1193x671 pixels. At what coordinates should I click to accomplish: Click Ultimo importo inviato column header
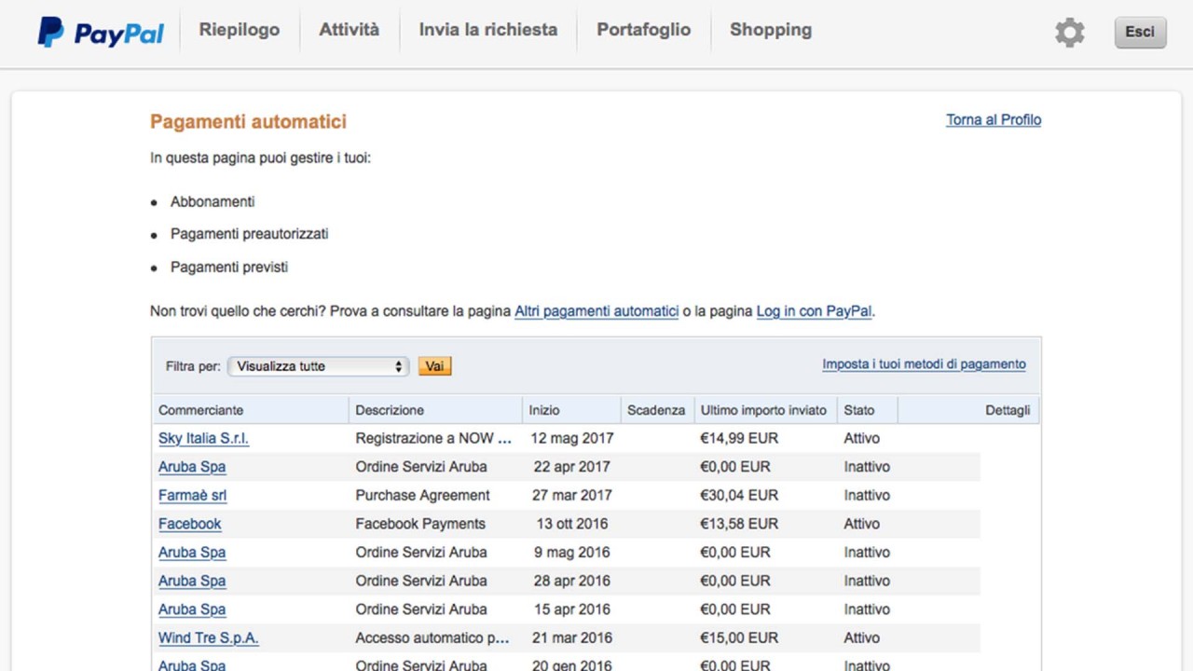[763, 410]
